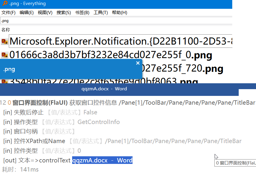Viewport: 256px width, 173px height.
Task: Click the tooltip reading 0 窗口界面控制
Action: tap(235, 163)
